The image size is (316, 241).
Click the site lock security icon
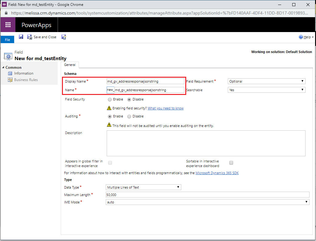pyautogui.click(x=6, y=13)
